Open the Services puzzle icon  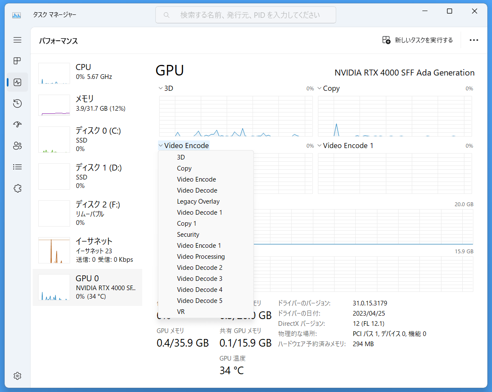(17, 188)
